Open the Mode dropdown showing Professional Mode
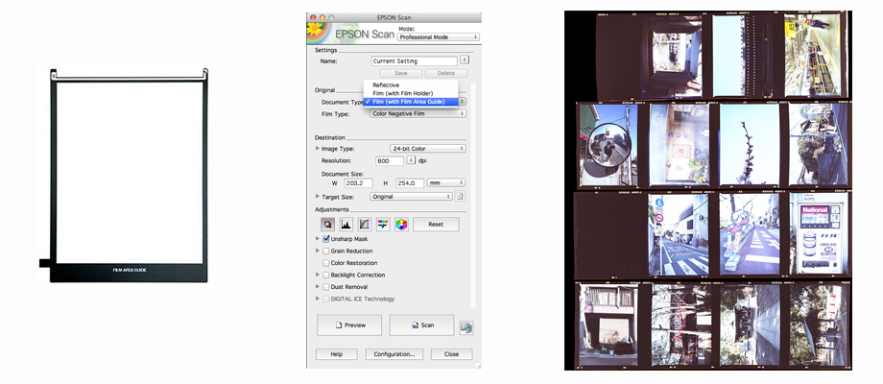The image size is (883, 384). (438, 37)
